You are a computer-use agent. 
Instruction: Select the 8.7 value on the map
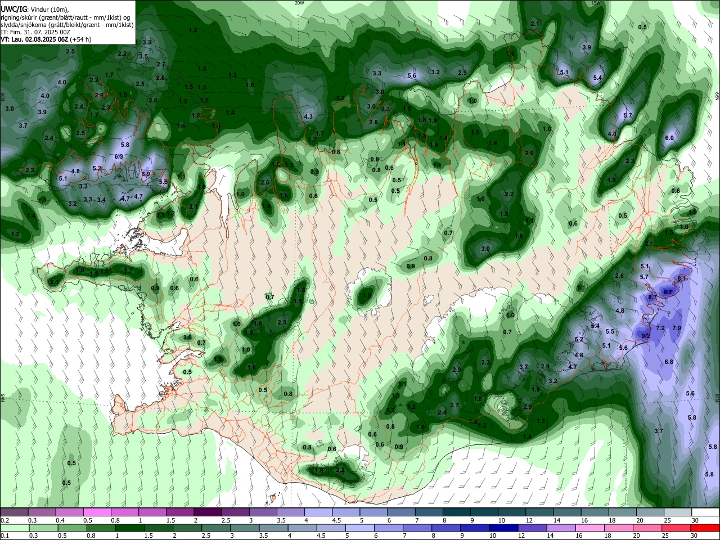pos(652,296)
